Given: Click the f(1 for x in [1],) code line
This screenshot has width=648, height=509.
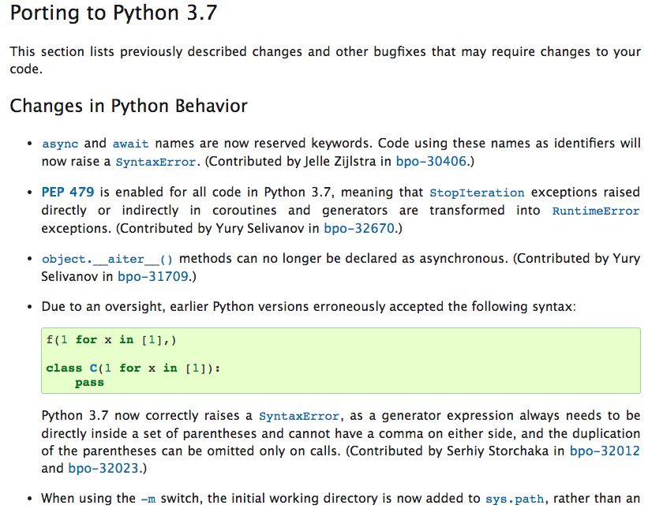Looking at the screenshot, I should coord(111,340).
